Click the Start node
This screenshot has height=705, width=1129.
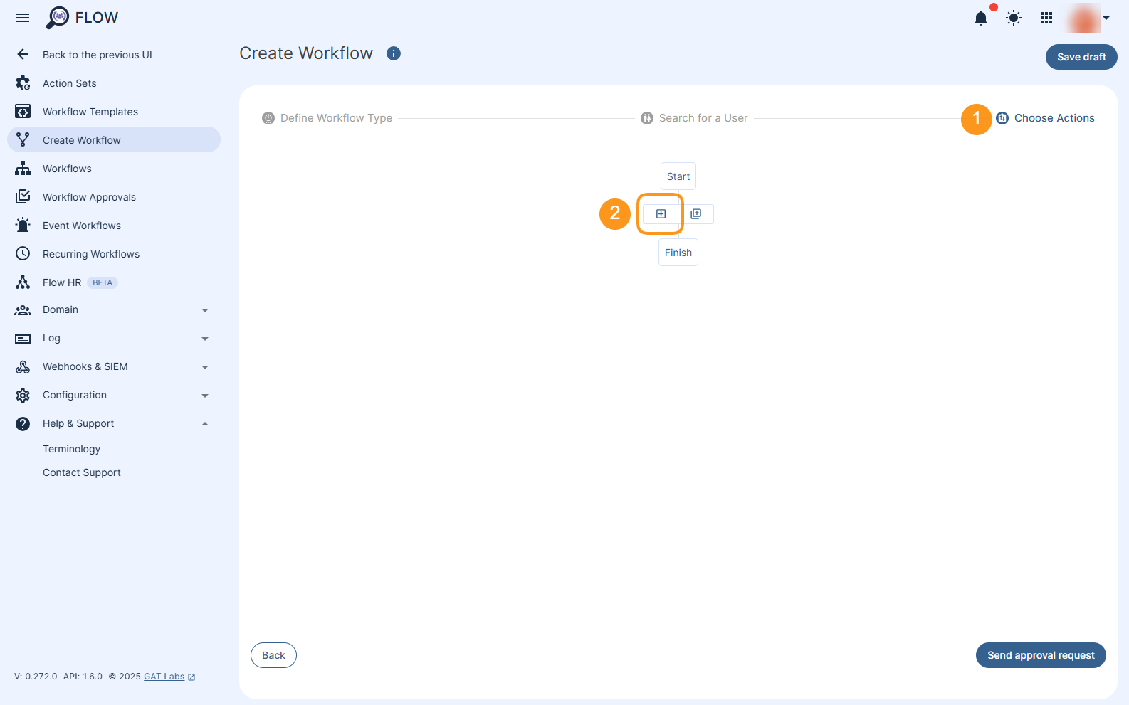tap(678, 176)
